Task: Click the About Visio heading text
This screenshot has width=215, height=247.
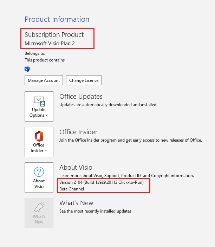Action: pos(76,167)
